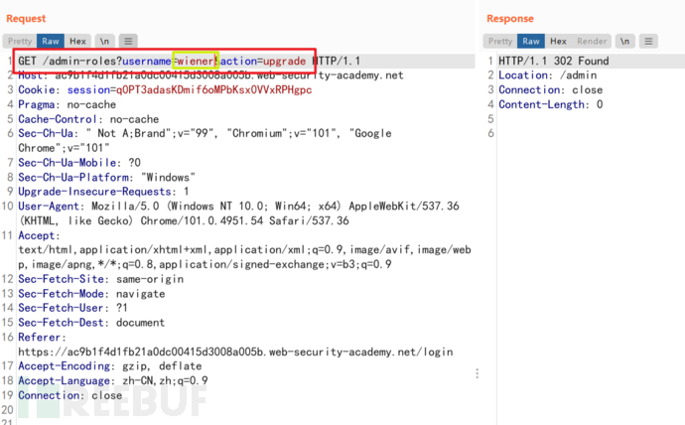Click the vertical dots divider handle
The width and height of the screenshot is (685, 425).
click(x=478, y=373)
